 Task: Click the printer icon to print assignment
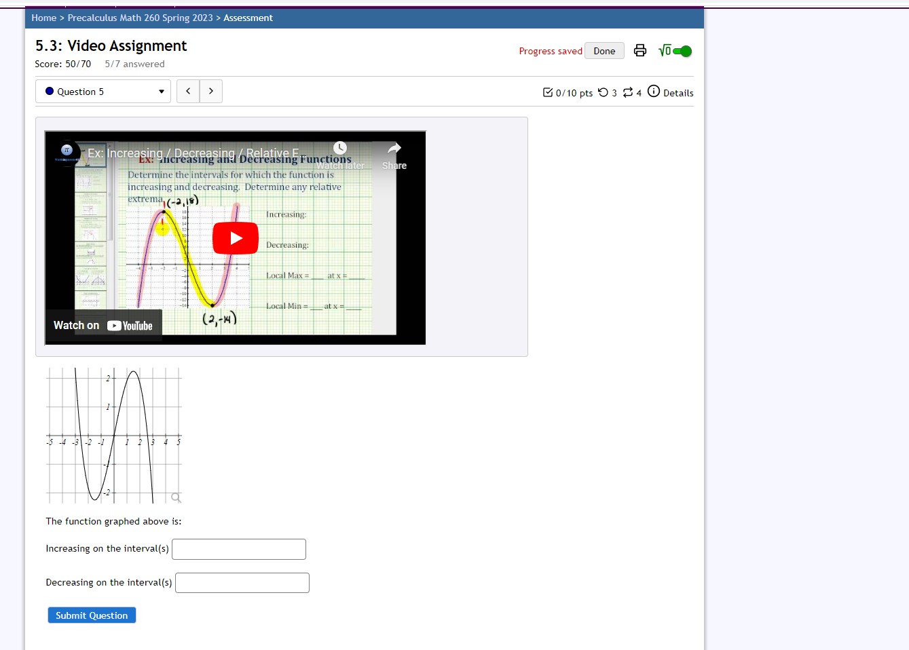tap(639, 50)
